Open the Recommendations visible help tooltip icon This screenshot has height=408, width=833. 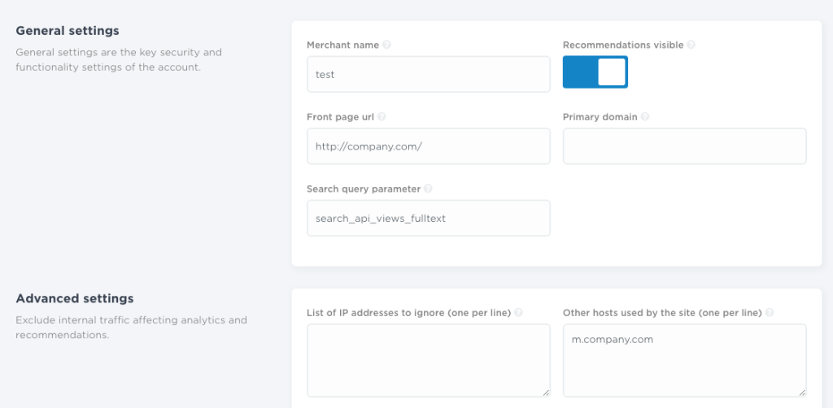point(691,46)
